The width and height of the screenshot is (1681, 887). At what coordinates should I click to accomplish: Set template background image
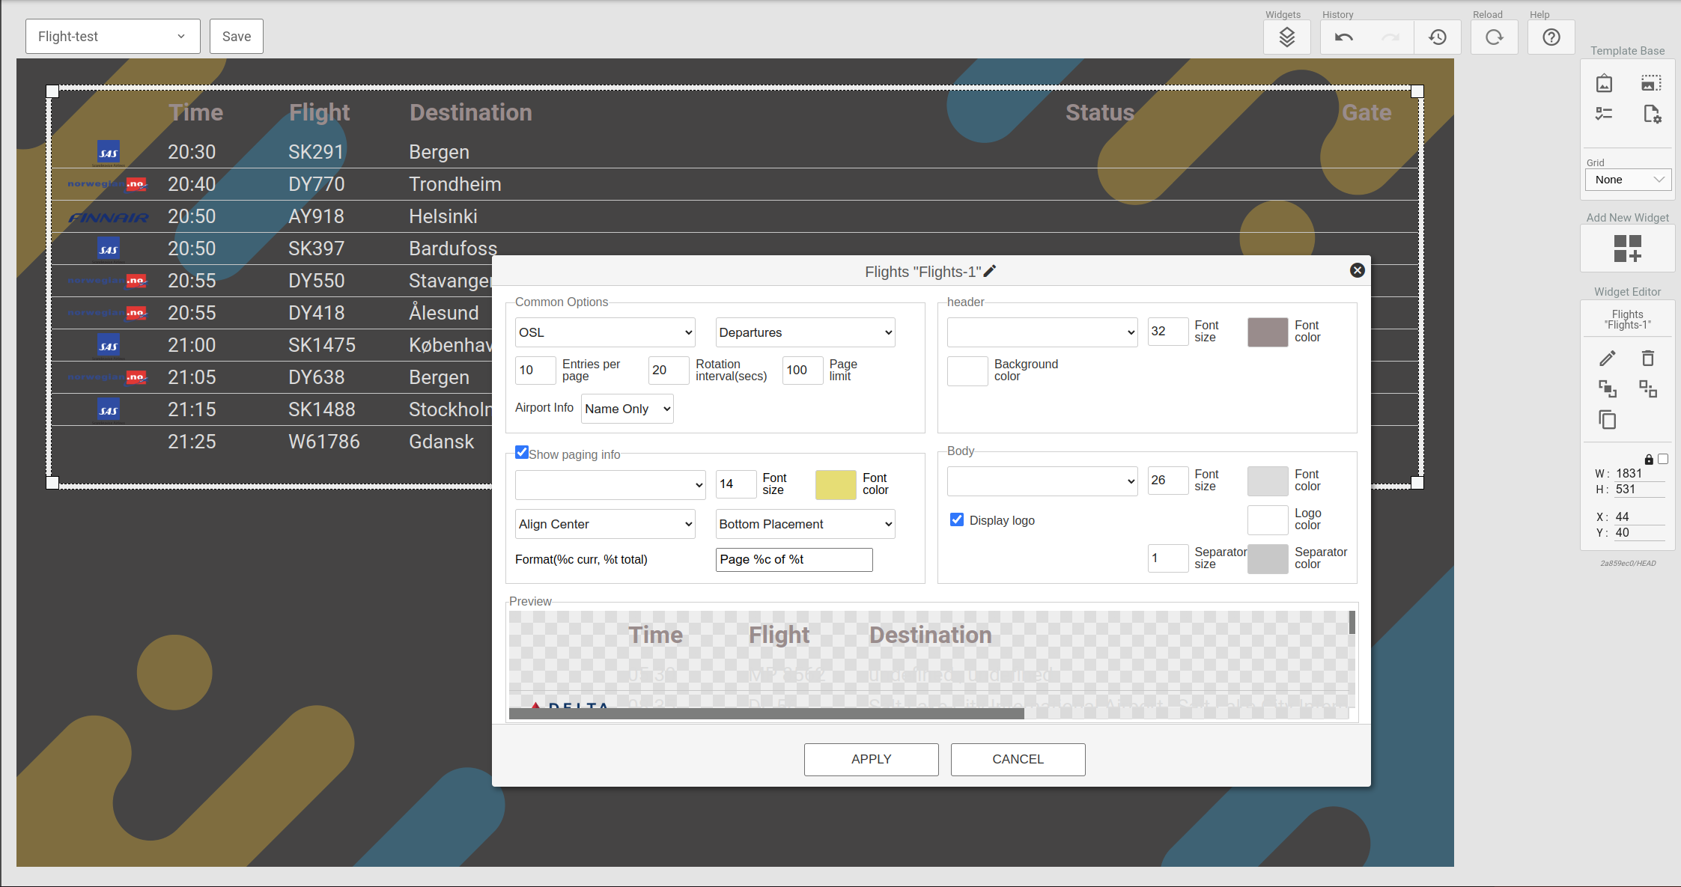pyautogui.click(x=1604, y=83)
